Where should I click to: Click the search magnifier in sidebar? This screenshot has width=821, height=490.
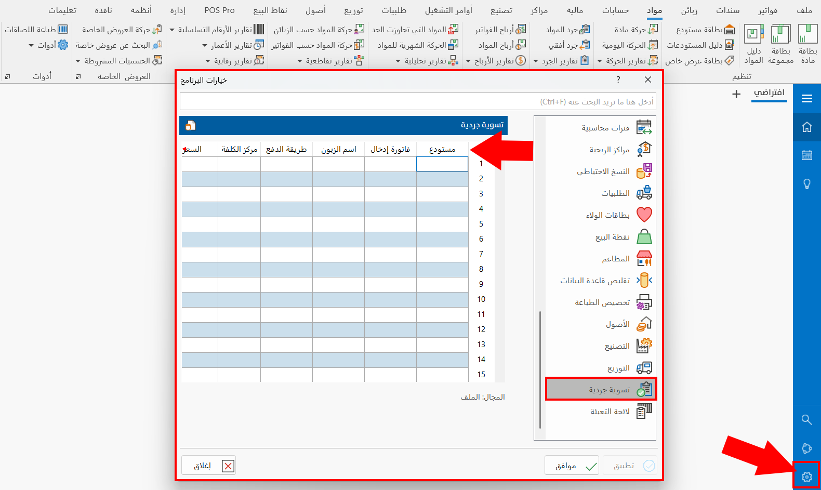pyautogui.click(x=806, y=419)
